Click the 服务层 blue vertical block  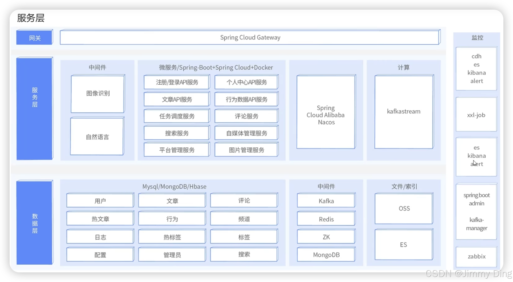tap(34, 109)
